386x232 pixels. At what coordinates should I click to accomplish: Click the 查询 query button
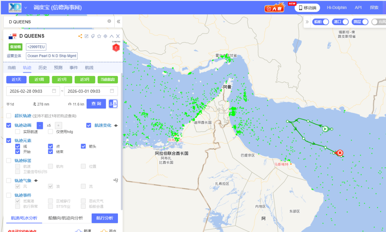pos(96,104)
